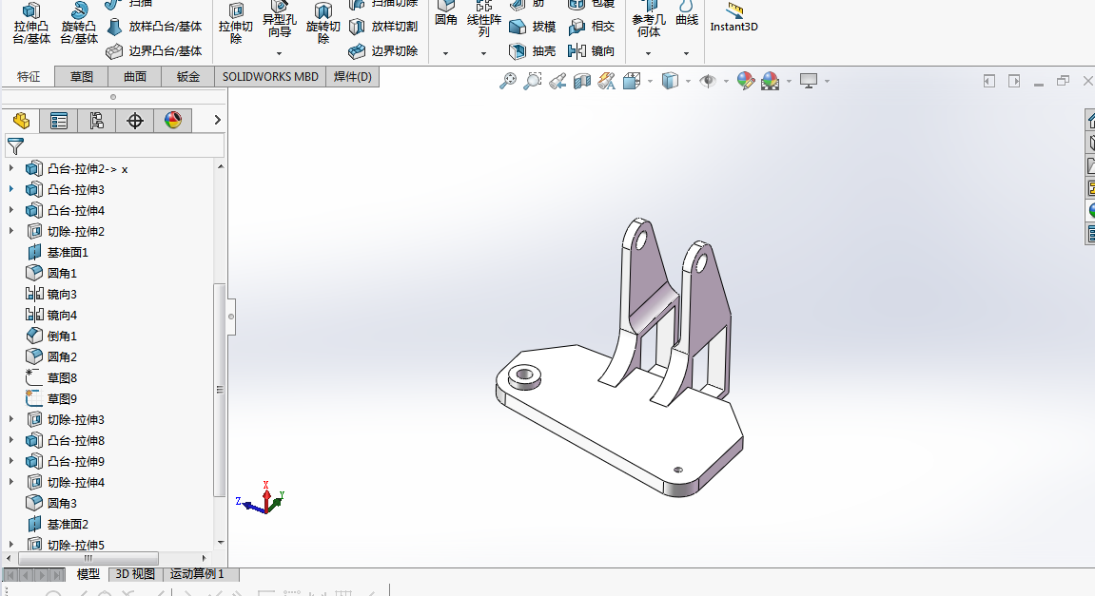
Task: Open the dropdown arrow under 曲线
Action: (x=687, y=53)
